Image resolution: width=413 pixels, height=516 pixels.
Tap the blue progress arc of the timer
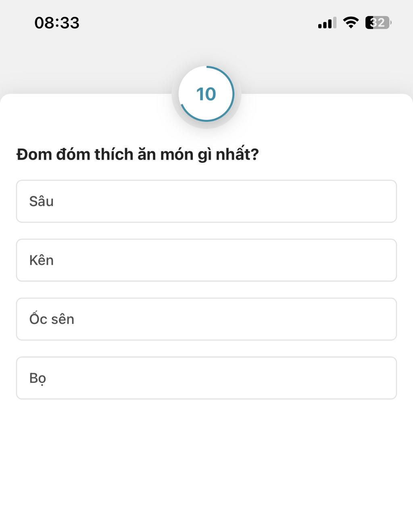tap(233, 94)
